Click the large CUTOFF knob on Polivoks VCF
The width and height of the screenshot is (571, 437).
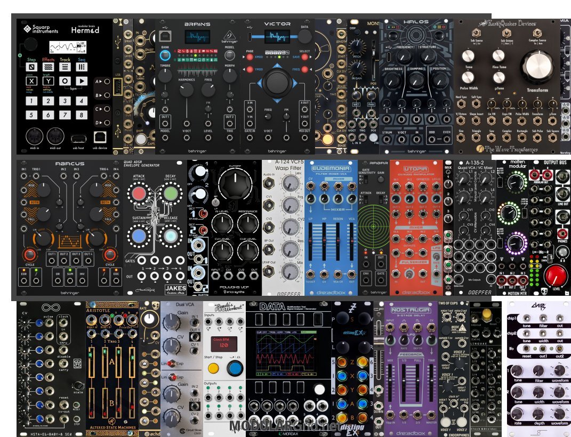coord(235,185)
